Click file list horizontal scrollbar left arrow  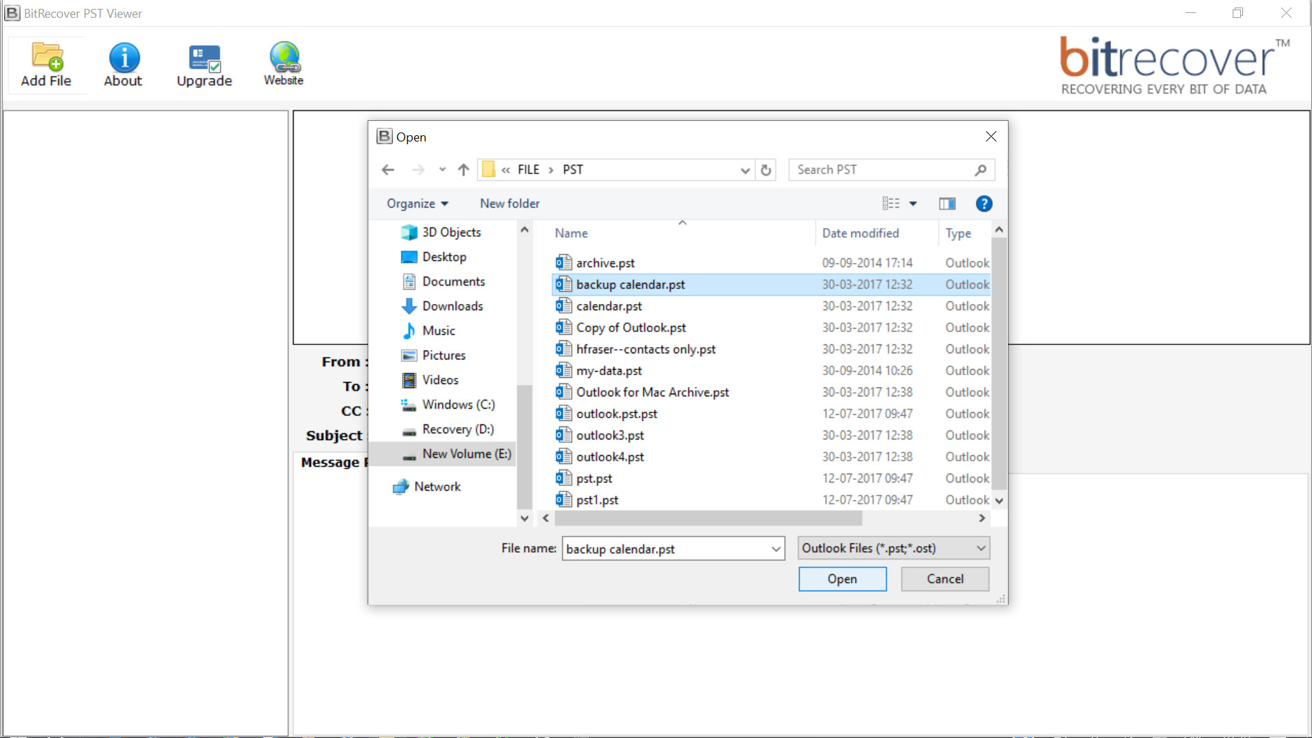pos(545,518)
